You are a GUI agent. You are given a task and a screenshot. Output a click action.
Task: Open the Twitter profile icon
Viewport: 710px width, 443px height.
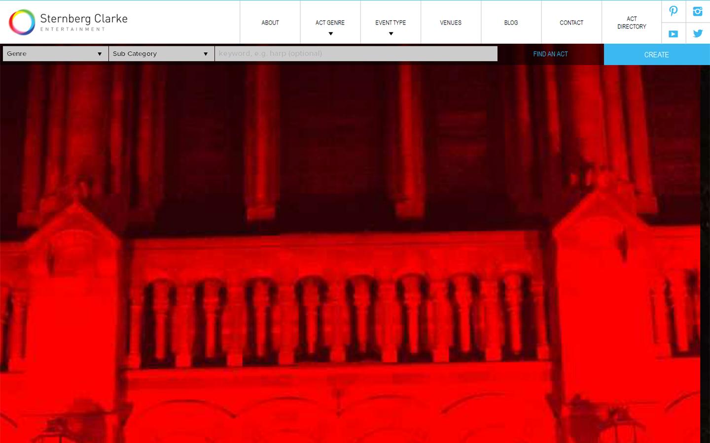[697, 33]
